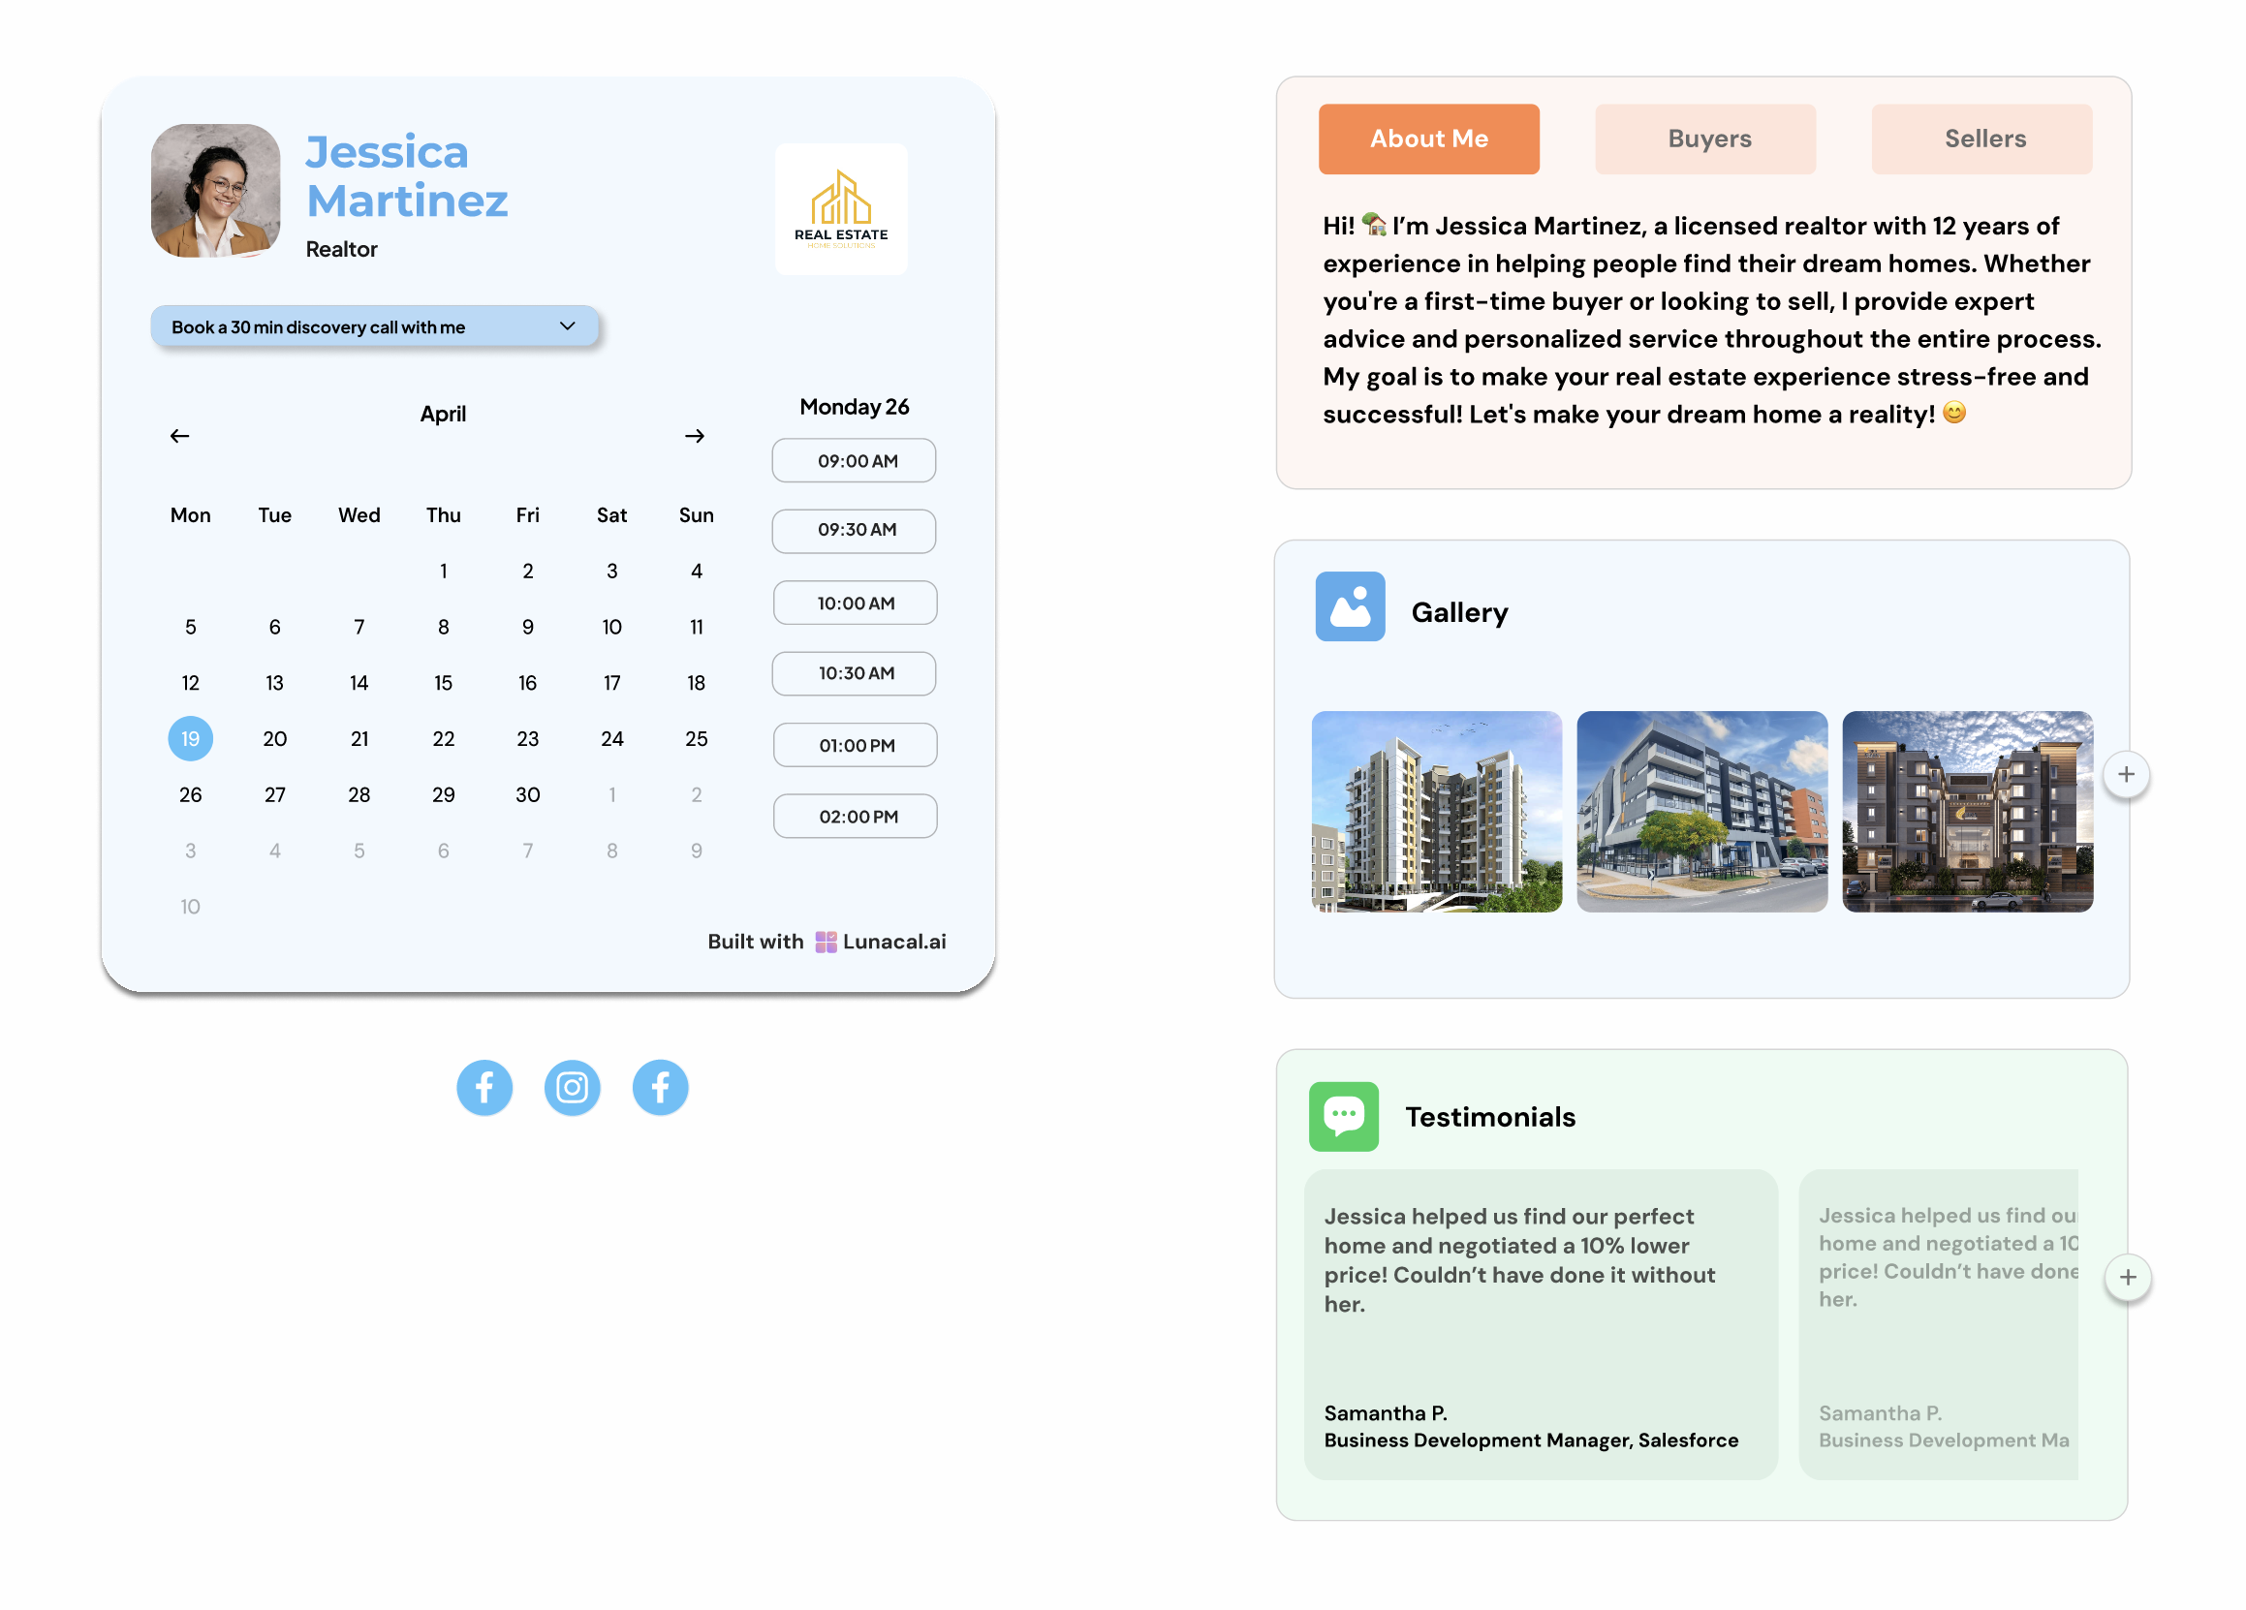This screenshot has width=2246, height=1610.
Task: Click the Testimonials chat bubble icon
Action: pyautogui.click(x=1345, y=1115)
